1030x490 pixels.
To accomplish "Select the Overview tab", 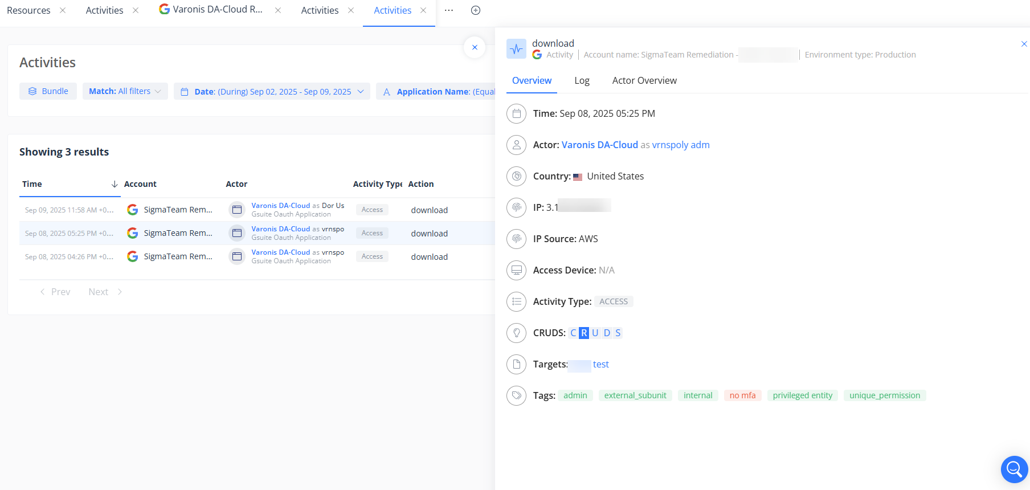I will click(532, 80).
